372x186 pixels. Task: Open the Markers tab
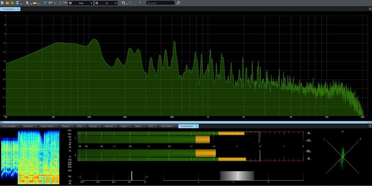pos(109,126)
